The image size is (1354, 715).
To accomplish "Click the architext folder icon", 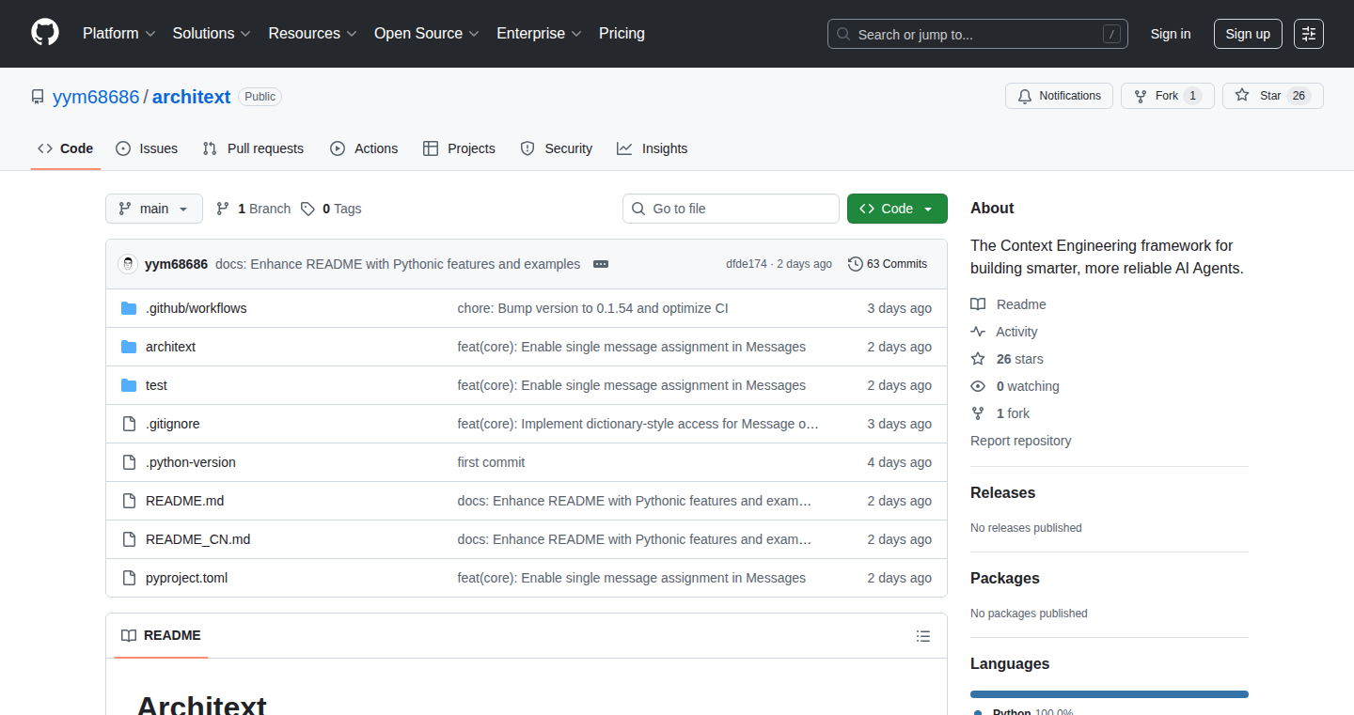I will click(129, 347).
